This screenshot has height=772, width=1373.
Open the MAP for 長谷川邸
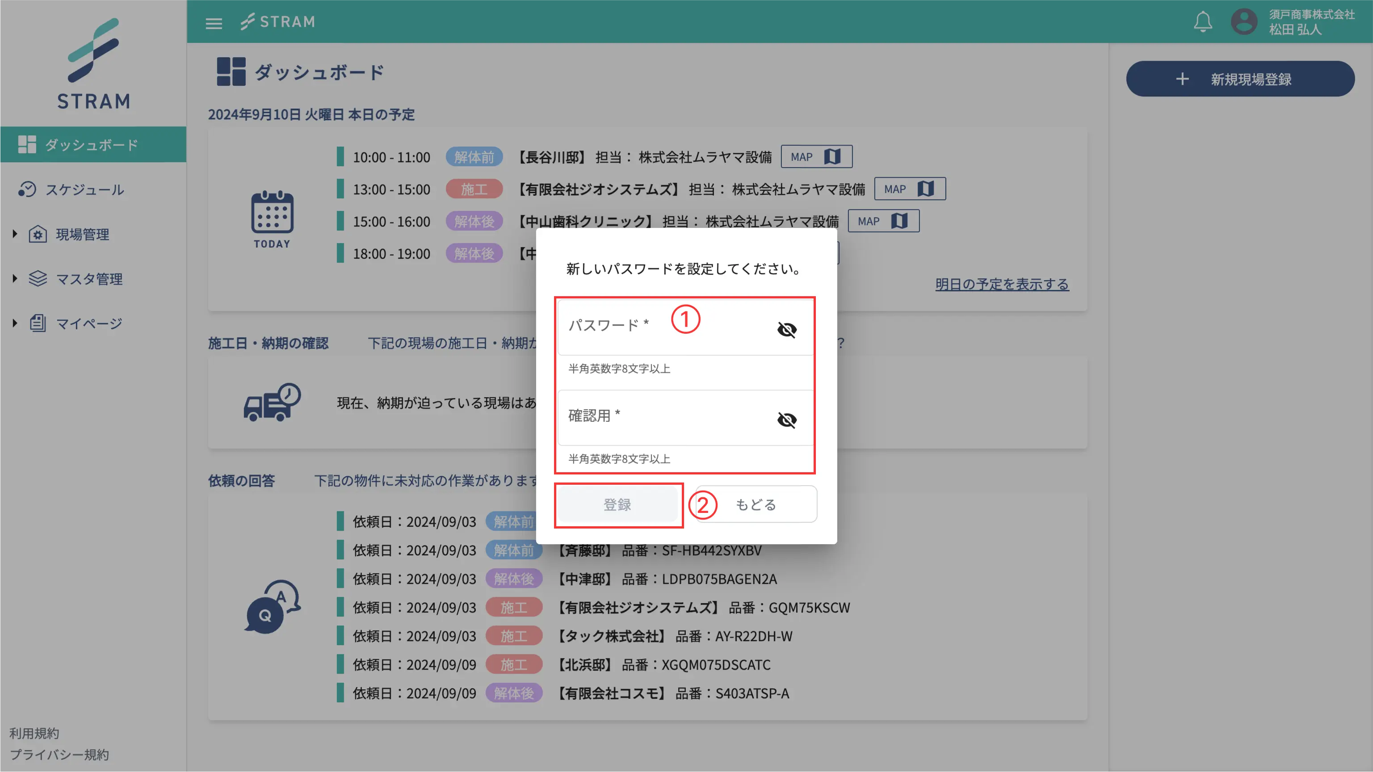coord(816,156)
